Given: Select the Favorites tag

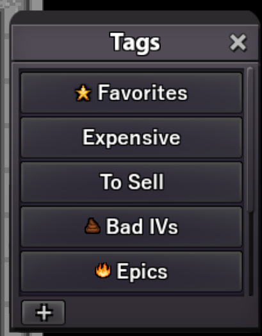Looking at the screenshot, I should point(131,93).
